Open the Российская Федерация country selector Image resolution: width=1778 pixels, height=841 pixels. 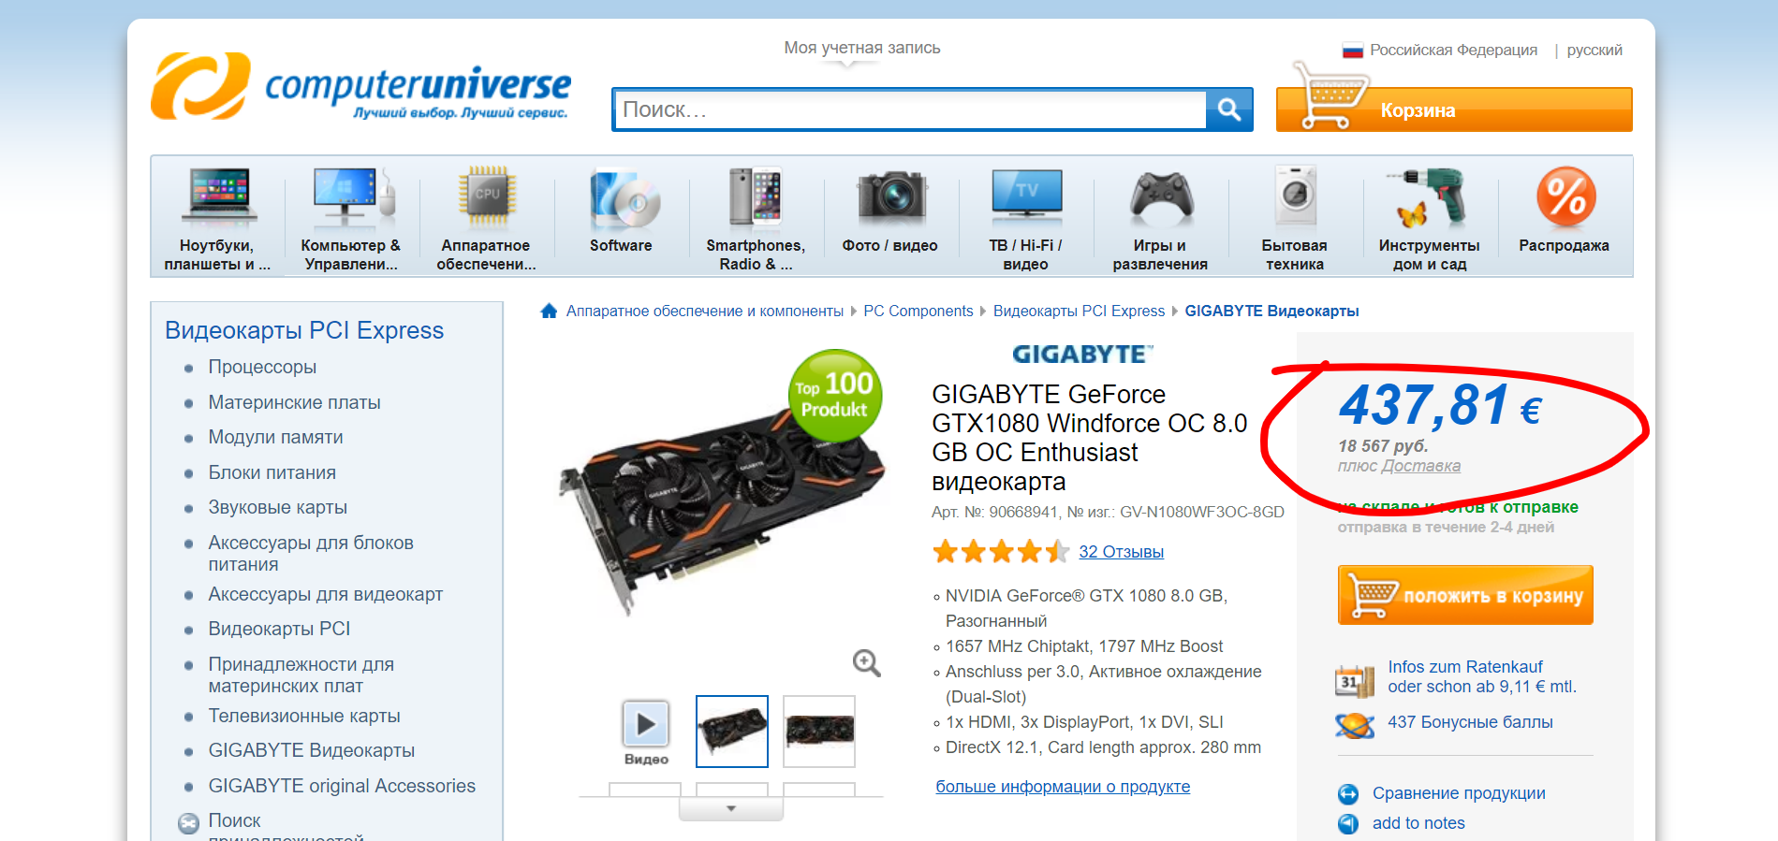1453,51
